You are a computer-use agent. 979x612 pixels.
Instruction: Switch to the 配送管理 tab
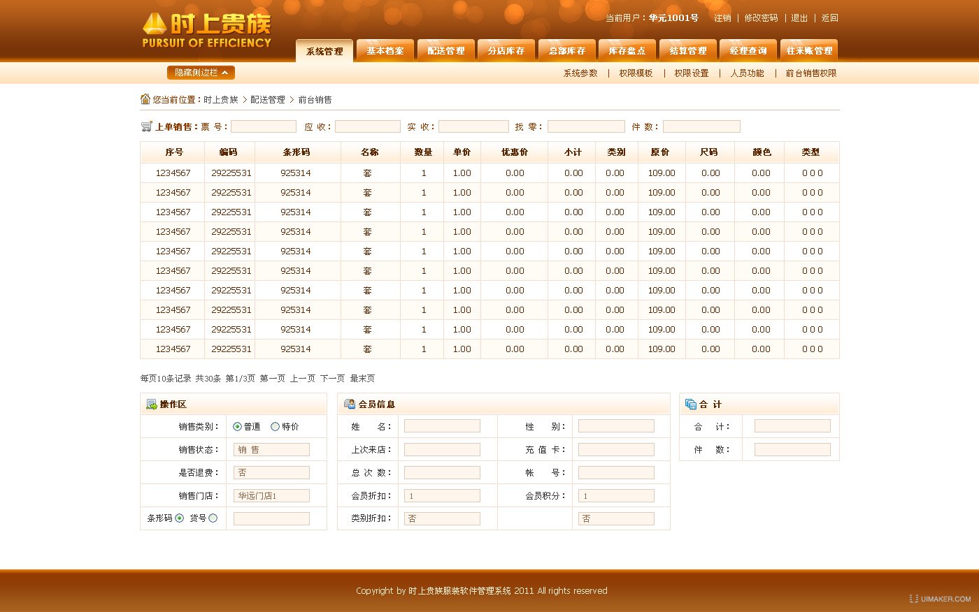446,50
